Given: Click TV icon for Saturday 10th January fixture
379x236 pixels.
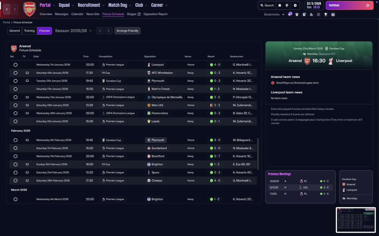Looking at the screenshot, I should pyautogui.click(x=27, y=73).
